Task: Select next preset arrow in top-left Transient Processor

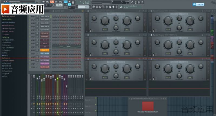Action: pos(141,11)
